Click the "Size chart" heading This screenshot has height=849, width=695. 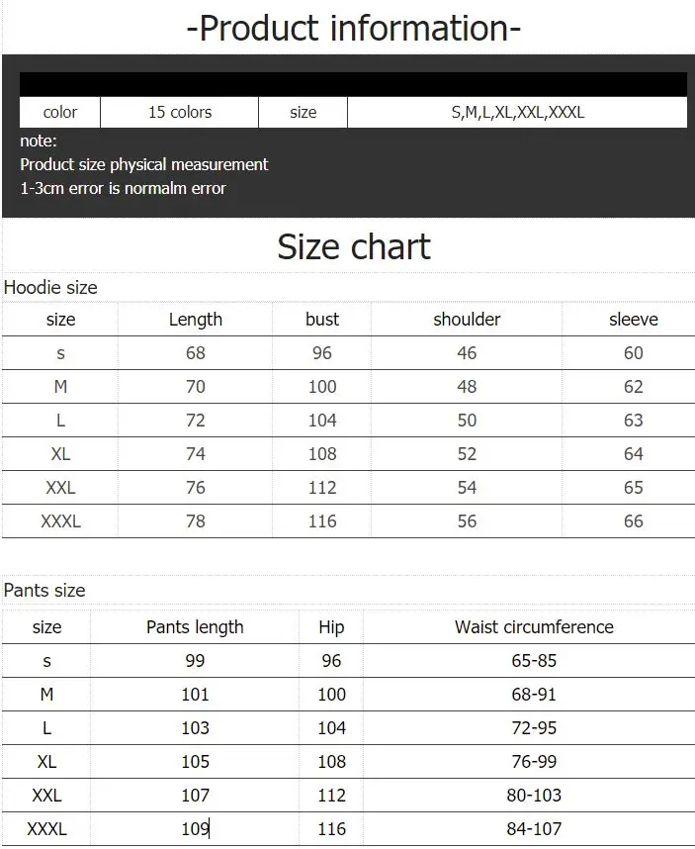coord(354,245)
